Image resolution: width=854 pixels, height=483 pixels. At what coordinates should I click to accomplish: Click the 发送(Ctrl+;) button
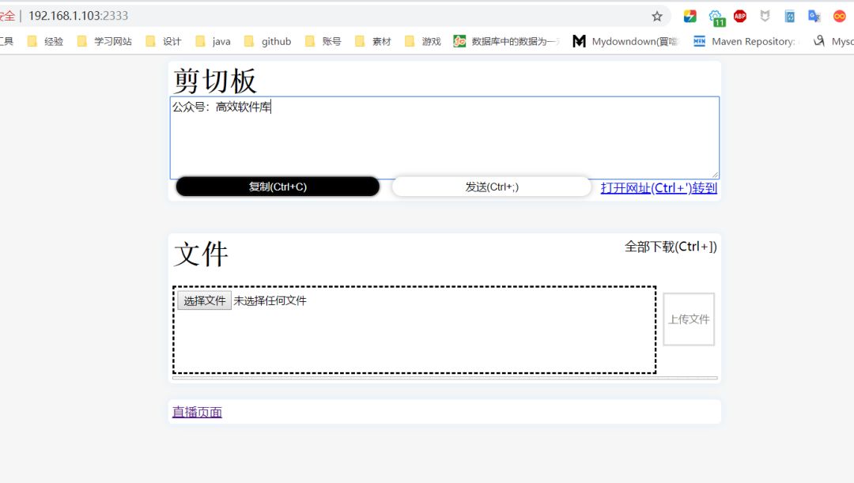point(491,186)
